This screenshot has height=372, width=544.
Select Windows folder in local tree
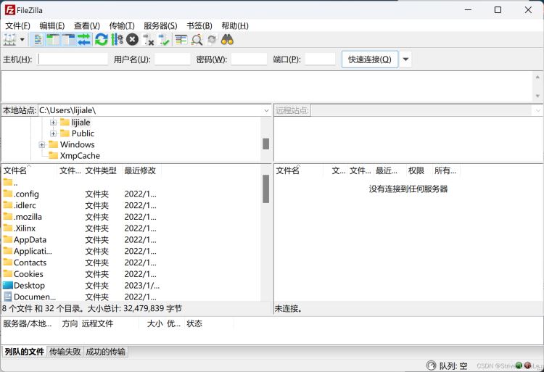77,144
